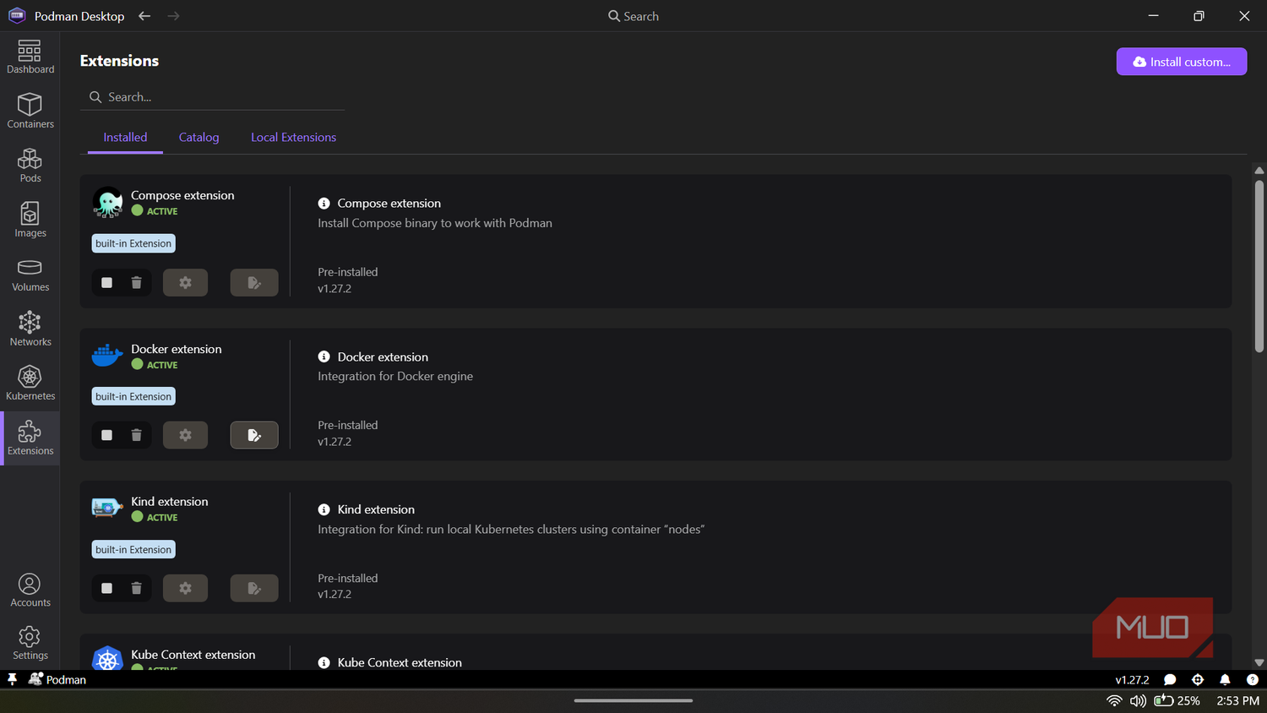Click the extensions list scrollbar
The image size is (1267, 713).
pyautogui.click(x=1259, y=266)
